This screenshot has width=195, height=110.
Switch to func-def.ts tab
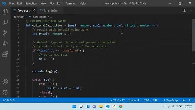click(50, 11)
